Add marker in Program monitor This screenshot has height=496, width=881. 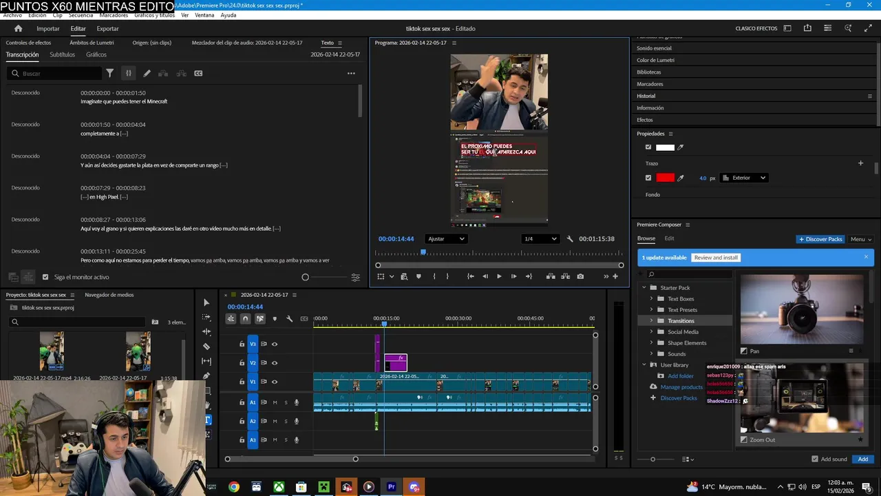click(418, 276)
